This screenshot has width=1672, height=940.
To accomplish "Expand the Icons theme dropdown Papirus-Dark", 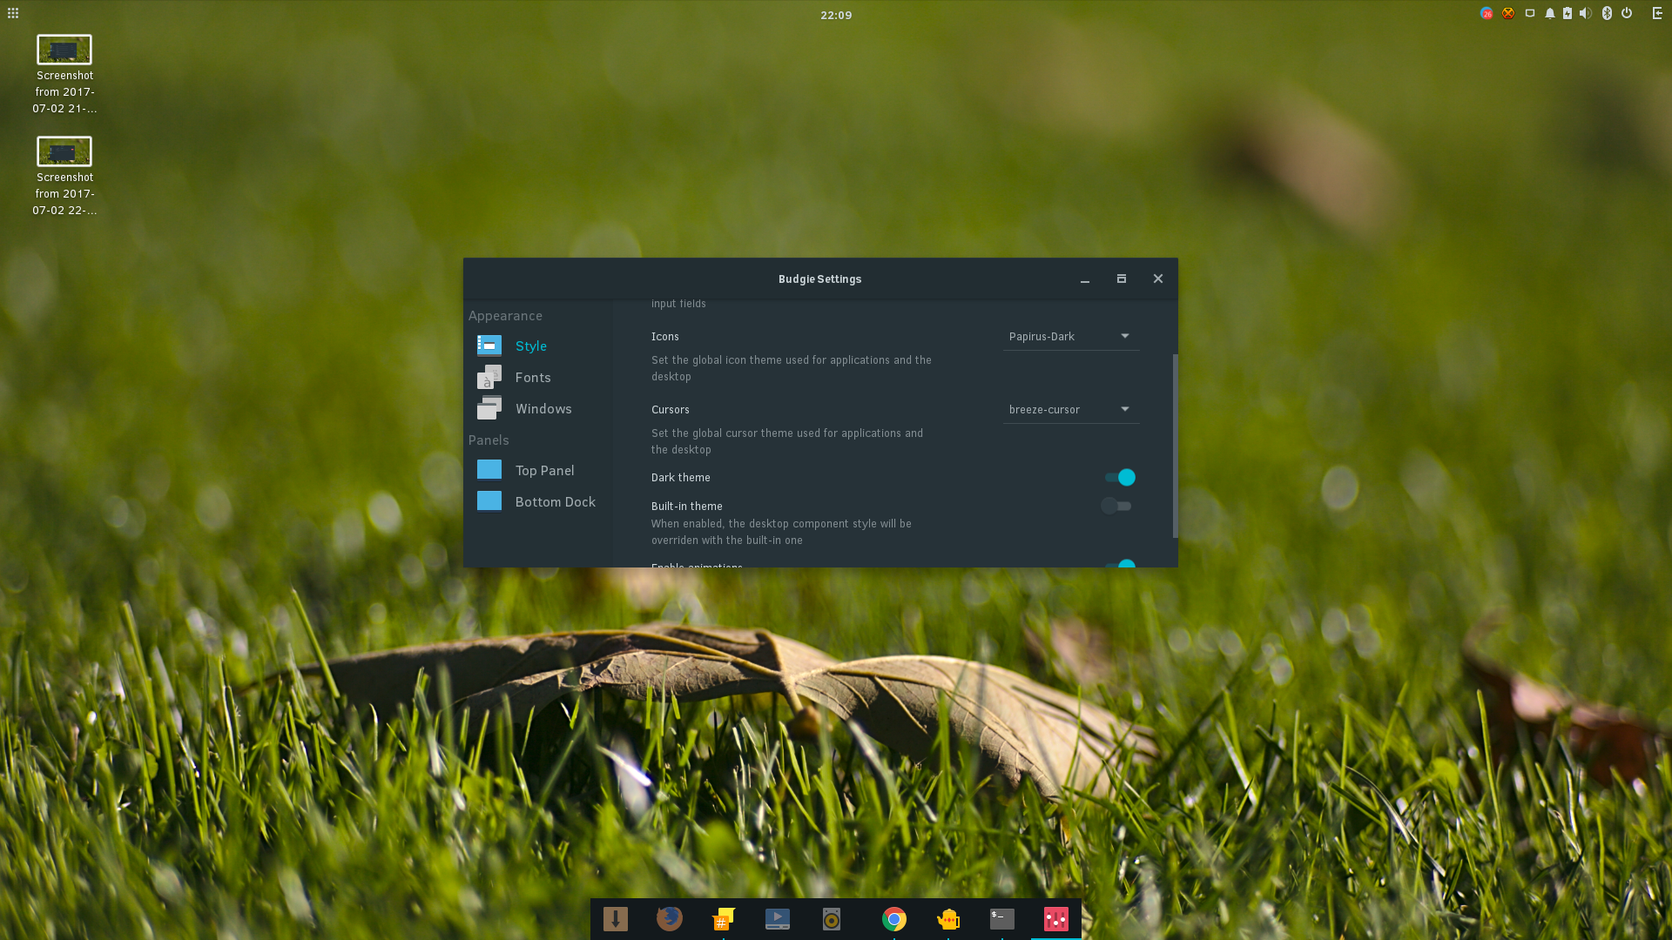I will (1071, 337).
